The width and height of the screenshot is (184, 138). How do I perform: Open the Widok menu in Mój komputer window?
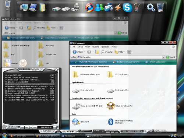[88, 47]
